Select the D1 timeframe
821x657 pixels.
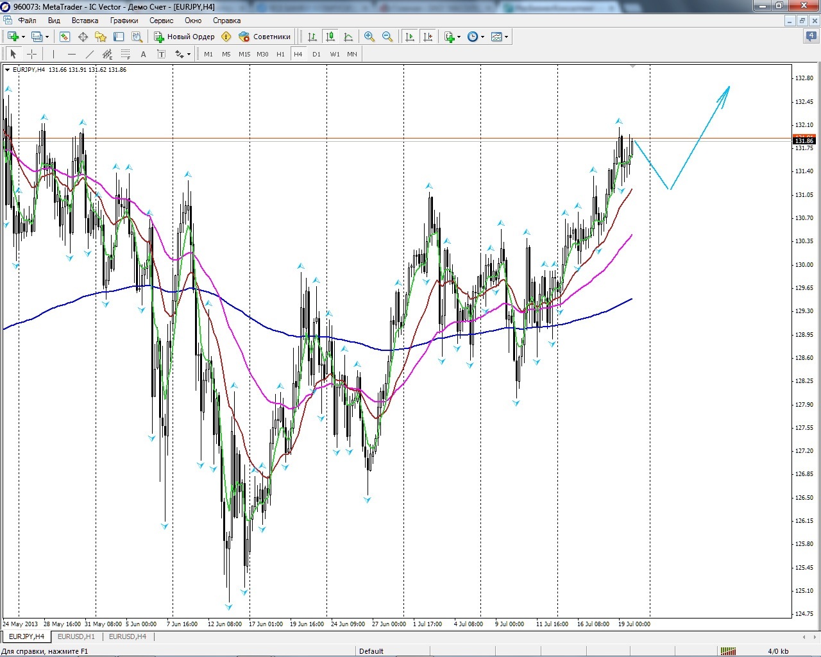tap(316, 55)
